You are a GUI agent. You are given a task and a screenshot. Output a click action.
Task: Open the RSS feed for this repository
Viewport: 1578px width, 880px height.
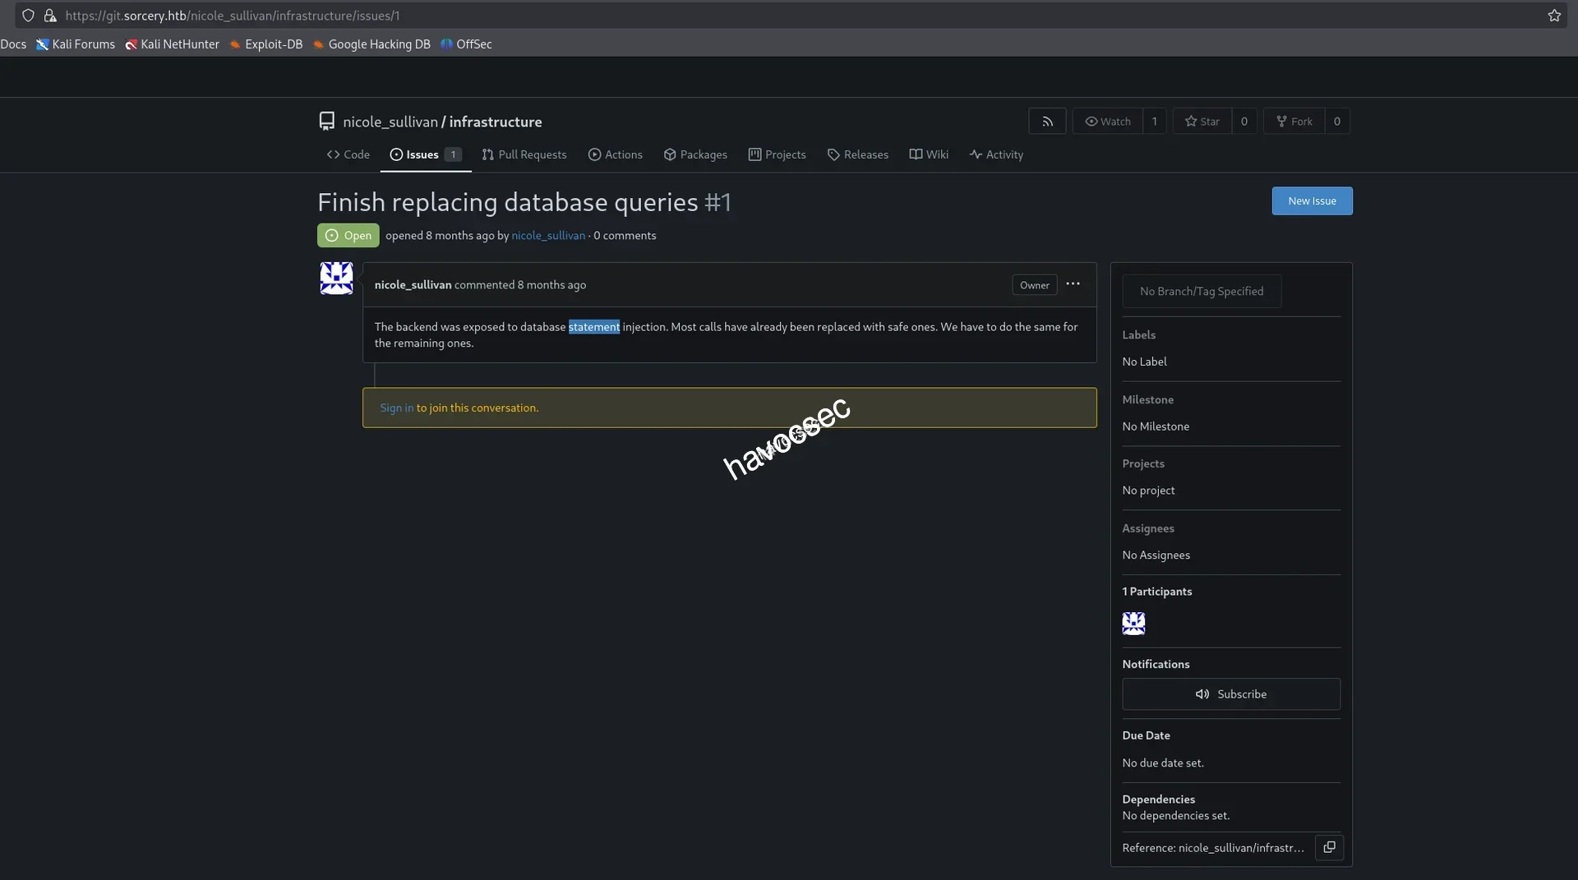pyautogui.click(x=1047, y=121)
